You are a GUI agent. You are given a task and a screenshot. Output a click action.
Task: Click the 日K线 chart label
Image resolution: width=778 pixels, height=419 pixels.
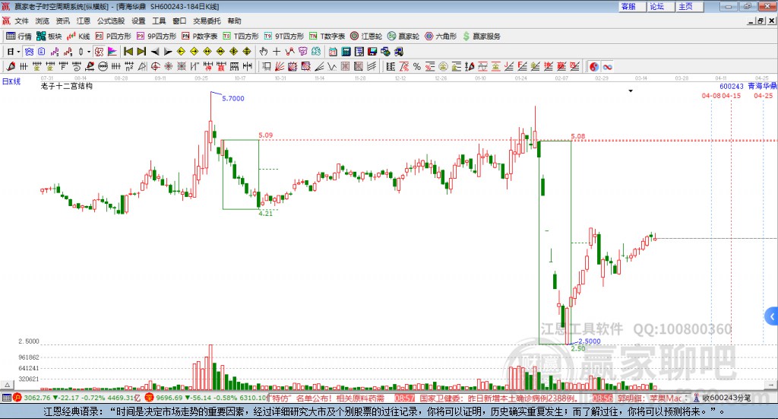point(11,81)
